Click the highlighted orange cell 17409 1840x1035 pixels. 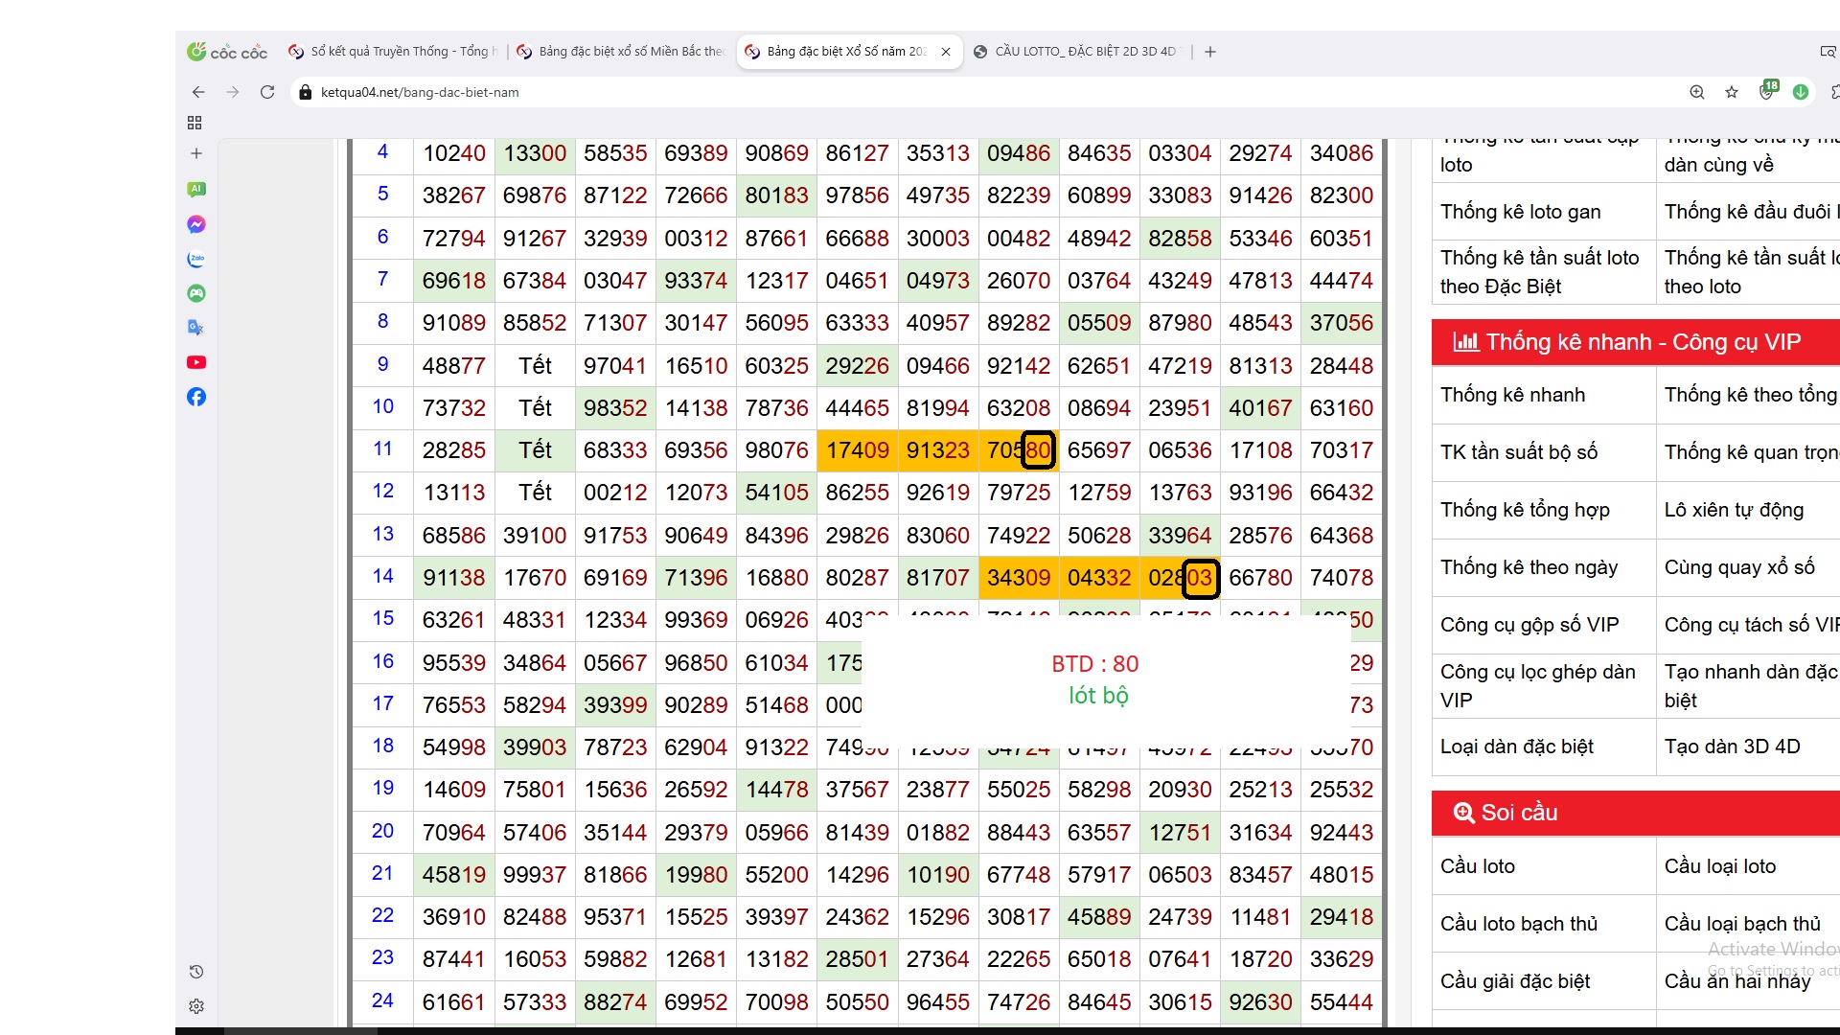(857, 450)
